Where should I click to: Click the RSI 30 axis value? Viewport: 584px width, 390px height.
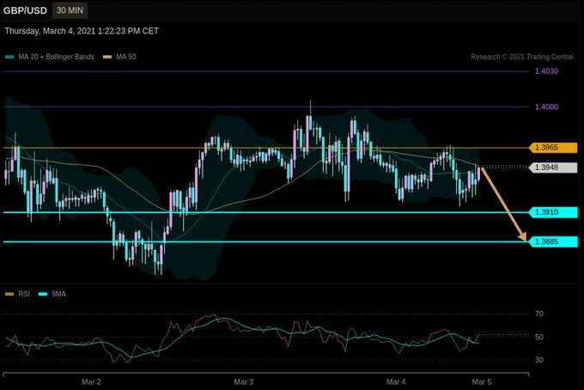click(539, 360)
